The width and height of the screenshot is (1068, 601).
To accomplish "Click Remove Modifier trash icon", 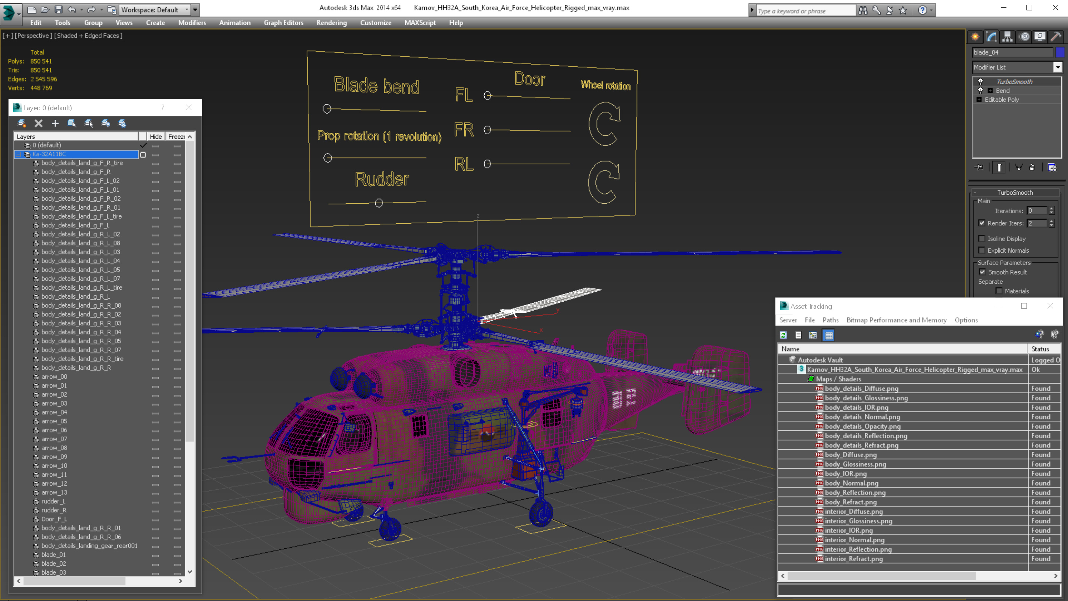I will pyautogui.click(x=1032, y=168).
